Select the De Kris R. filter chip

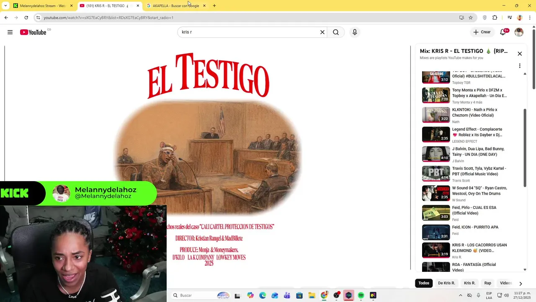pyautogui.click(x=446, y=283)
